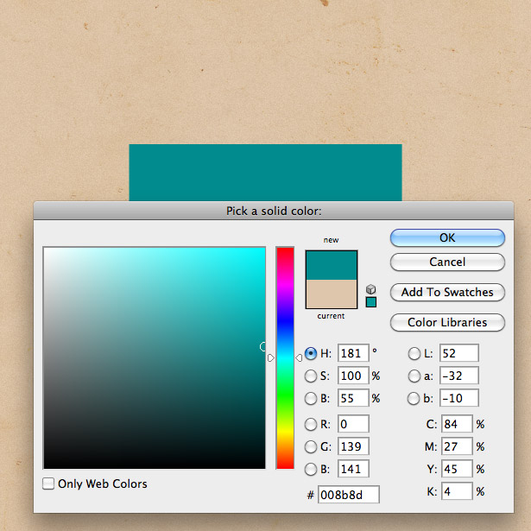Click the C cyan field showing 84
Viewport: 531px width, 531px height.
pyautogui.click(x=457, y=424)
